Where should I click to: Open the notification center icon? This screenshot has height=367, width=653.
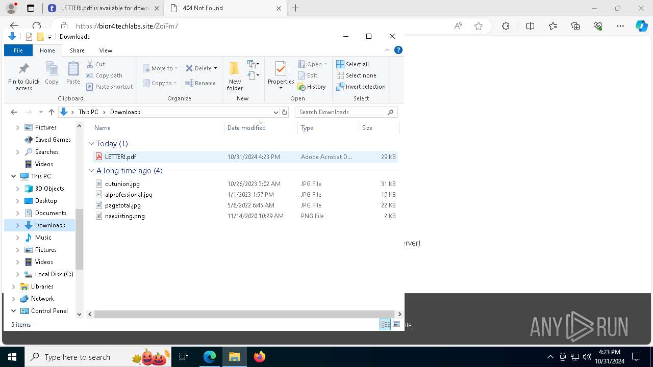(x=636, y=357)
